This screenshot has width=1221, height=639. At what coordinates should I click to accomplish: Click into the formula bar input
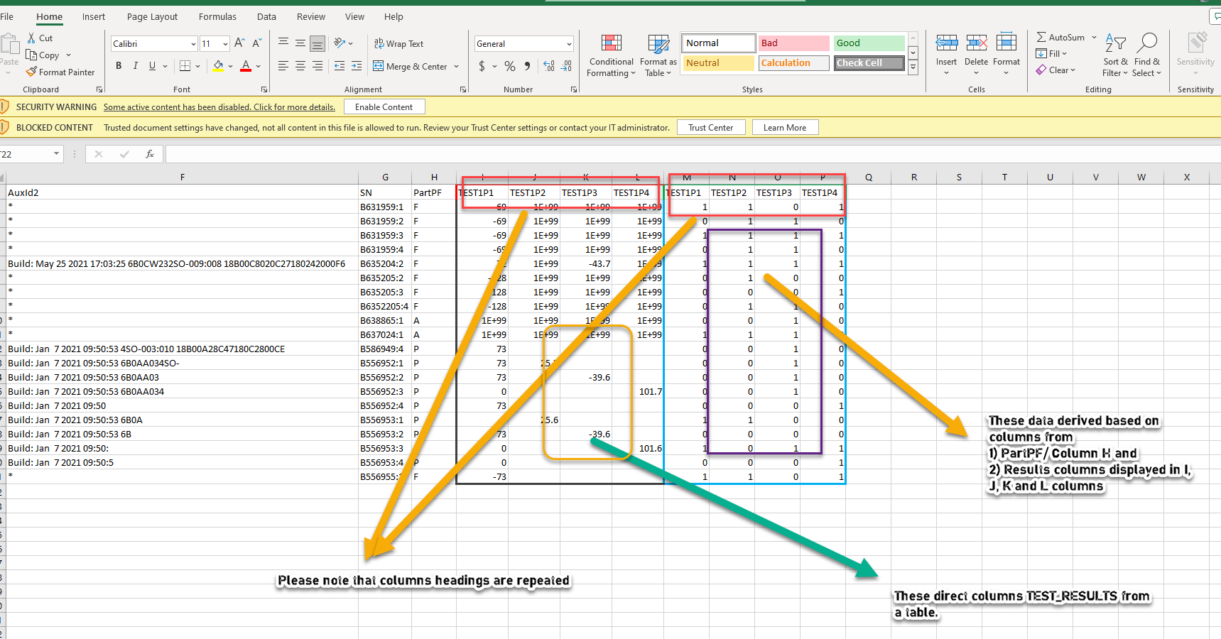click(x=639, y=154)
